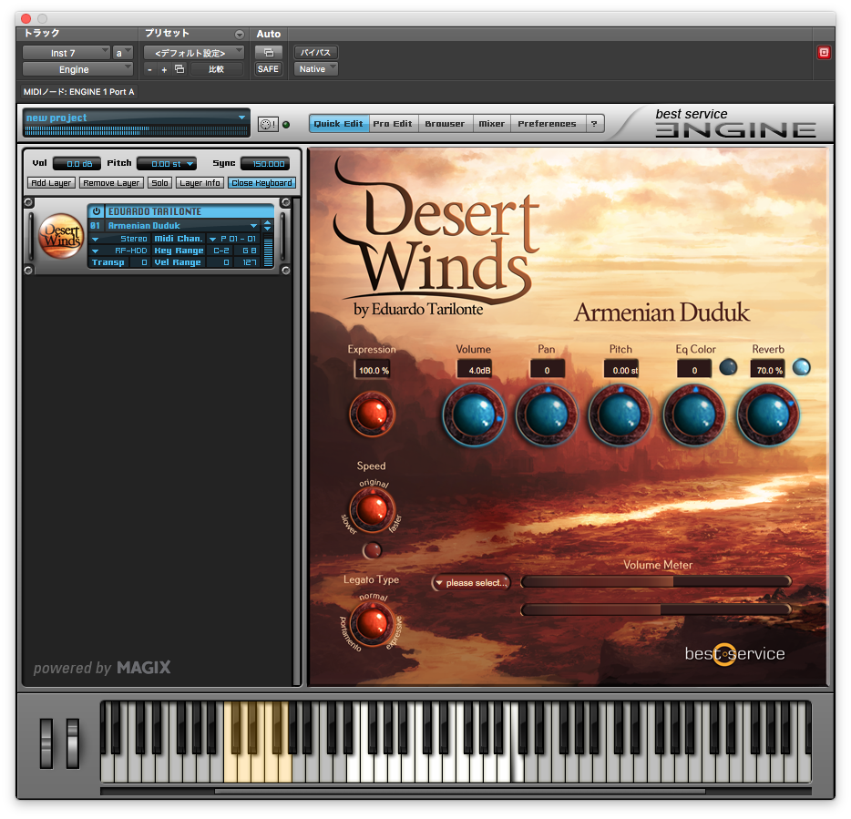
Task: Click the MIDIノード: ENGINE 1 Port A label
Action: click(78, 92)
